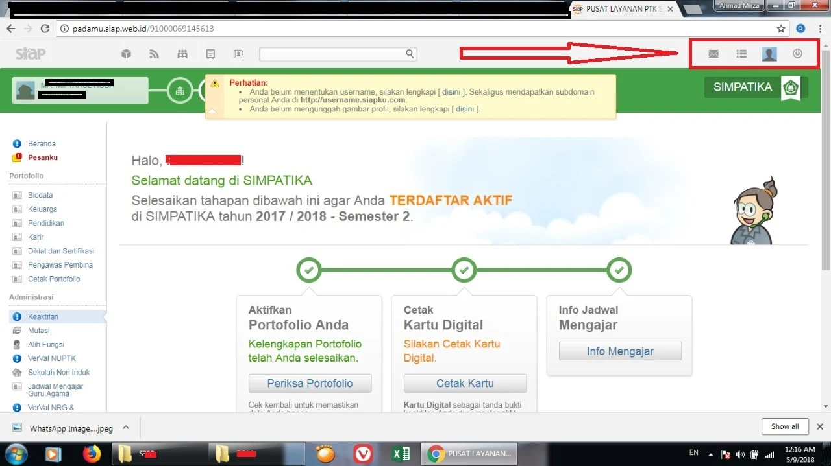831x466 pixels.
Task: Open Cetak Portofolio in the sidebar
Action: [x=54, y=279]
